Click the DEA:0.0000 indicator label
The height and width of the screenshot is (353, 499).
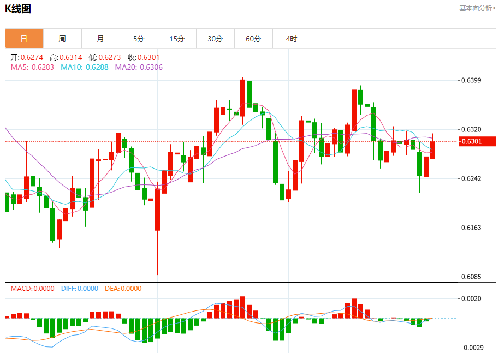(x=123, y=289)
